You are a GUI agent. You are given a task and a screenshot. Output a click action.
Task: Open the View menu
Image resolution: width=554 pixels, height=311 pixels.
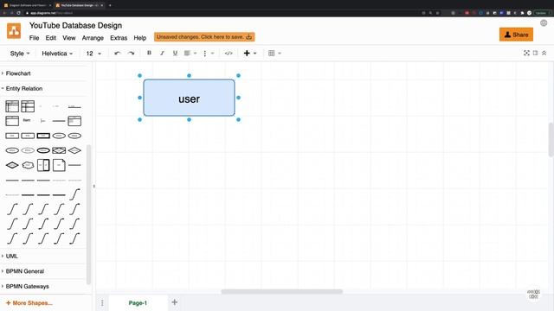tap(69, 38)
